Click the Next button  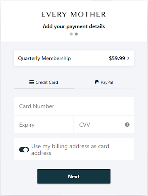point(74,176)
